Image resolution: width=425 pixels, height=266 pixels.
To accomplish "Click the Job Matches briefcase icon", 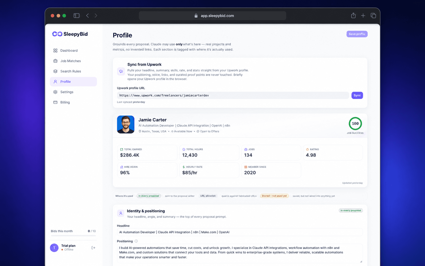I will [55, 61].
